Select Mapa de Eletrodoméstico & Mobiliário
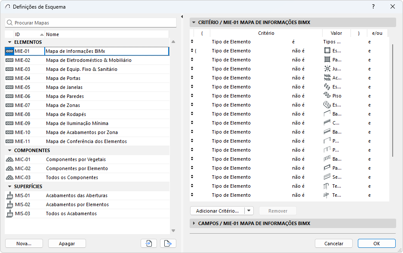 pyautogui.click(x=89, y=60)
